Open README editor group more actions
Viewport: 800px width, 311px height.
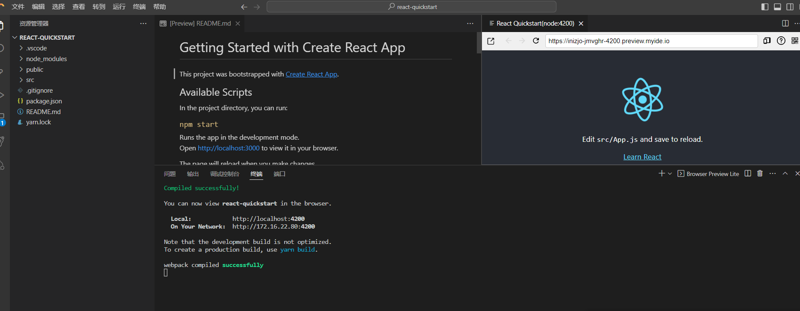[x=470, y=23]
